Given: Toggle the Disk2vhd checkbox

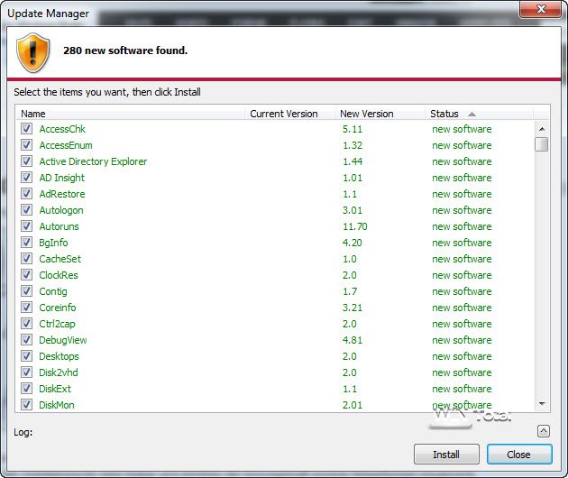Looking at the screenshot, I should (26, 372).
